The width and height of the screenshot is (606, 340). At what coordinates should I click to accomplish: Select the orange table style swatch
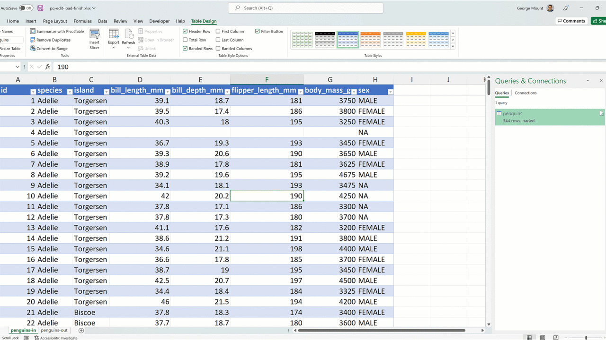[370, 40]
